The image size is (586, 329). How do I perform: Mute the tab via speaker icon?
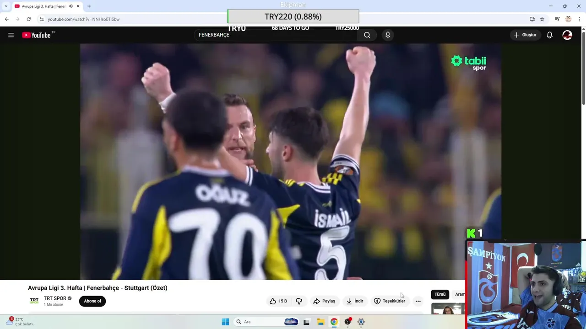tap(71, 6)
